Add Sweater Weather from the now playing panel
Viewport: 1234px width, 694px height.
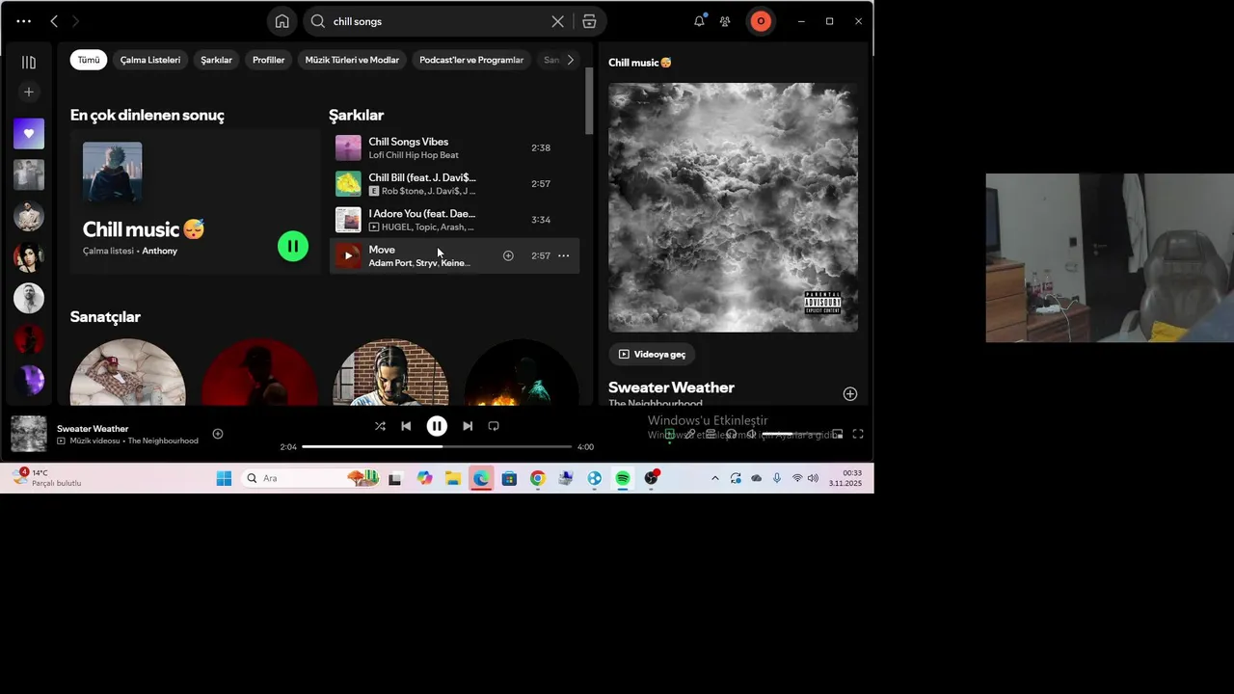click(850, 394)
